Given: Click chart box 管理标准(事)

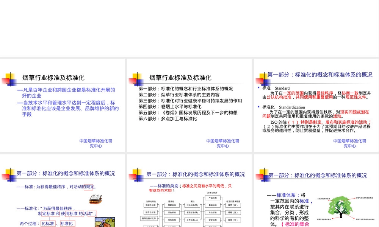Looking at the screenshot, I should [x=192, y=213].
